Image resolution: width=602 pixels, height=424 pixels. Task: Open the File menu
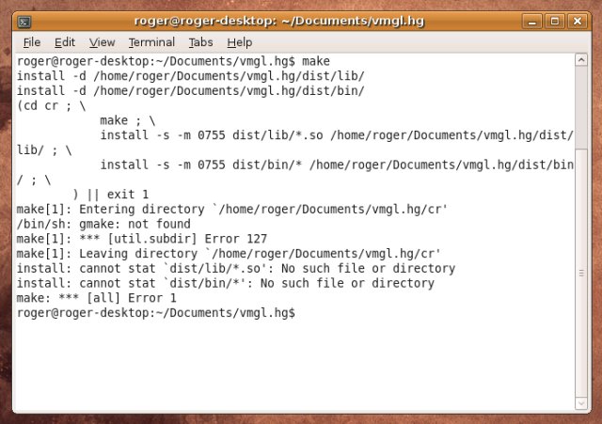pos(31,42)
